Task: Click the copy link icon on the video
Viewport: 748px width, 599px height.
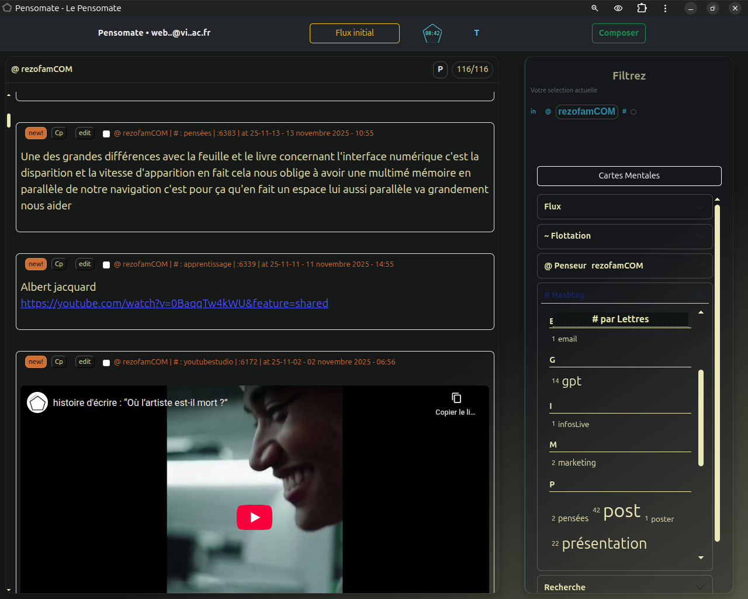Action: (x=456, y=398)
